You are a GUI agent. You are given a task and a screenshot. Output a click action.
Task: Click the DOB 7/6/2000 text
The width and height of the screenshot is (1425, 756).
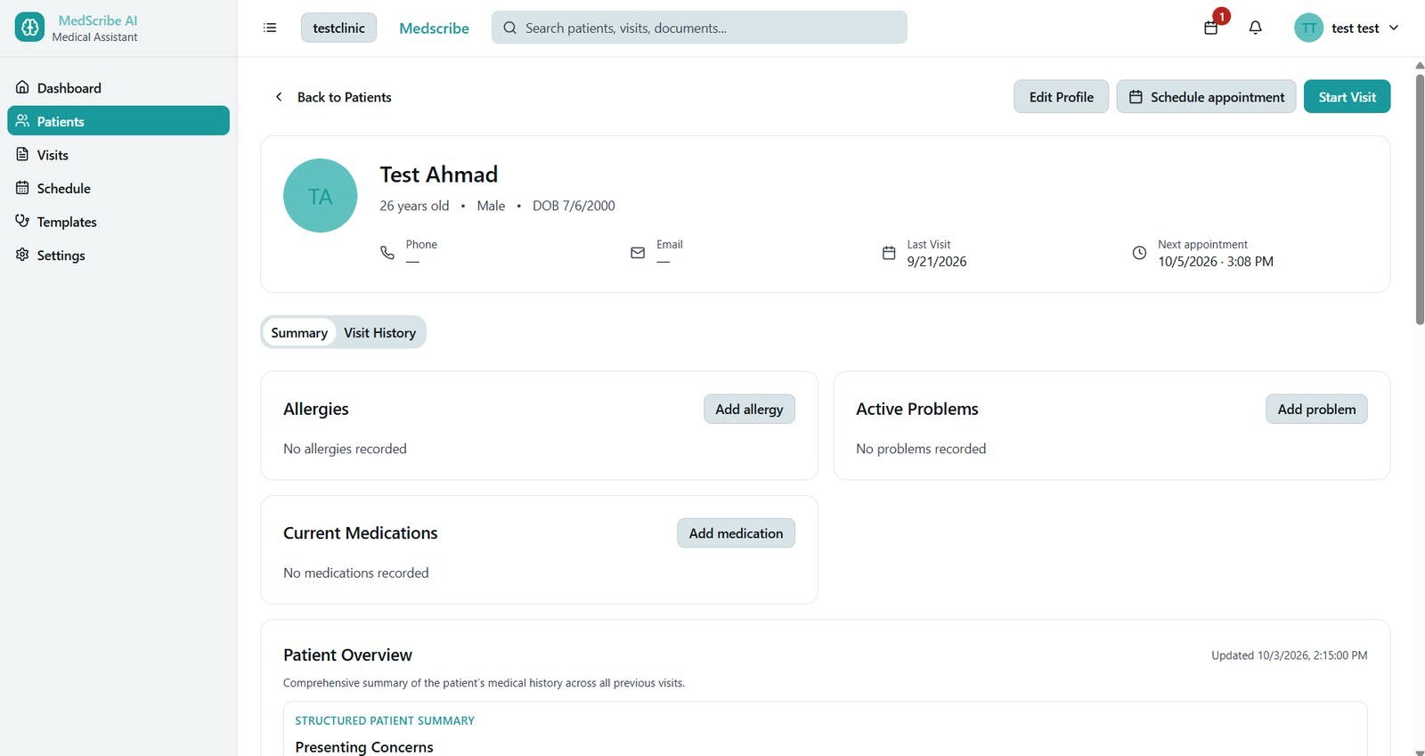click(x=574, y=206)
